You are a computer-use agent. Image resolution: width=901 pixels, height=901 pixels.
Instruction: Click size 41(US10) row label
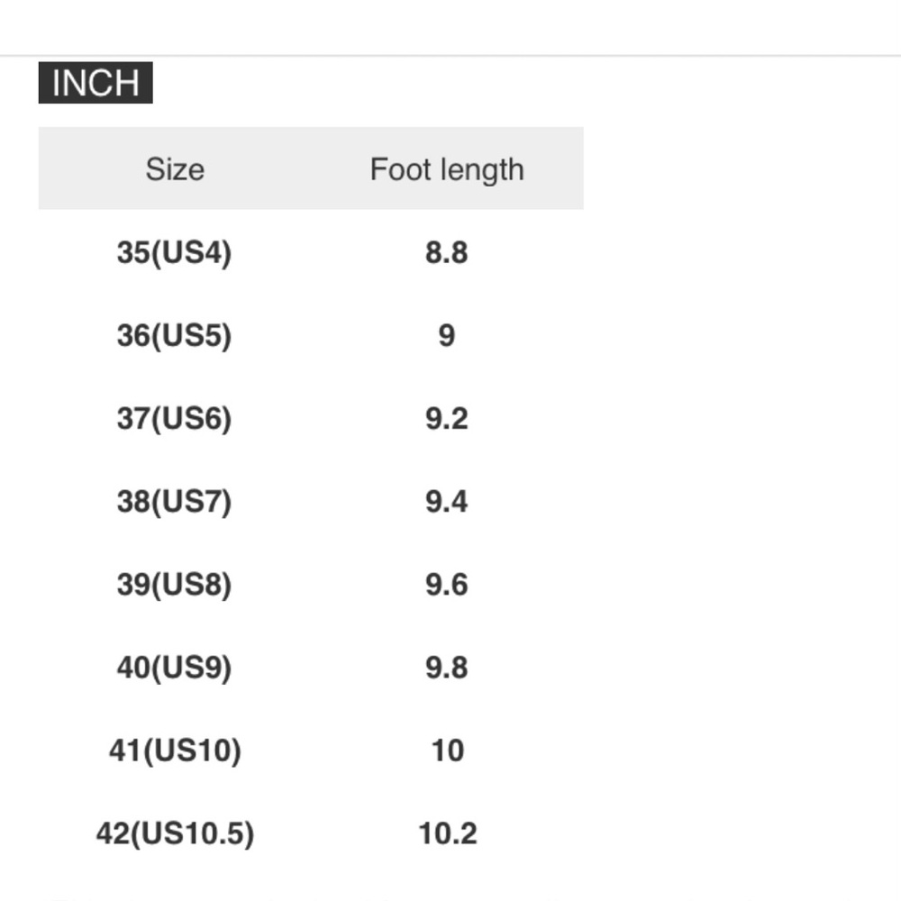coord(175,751)
